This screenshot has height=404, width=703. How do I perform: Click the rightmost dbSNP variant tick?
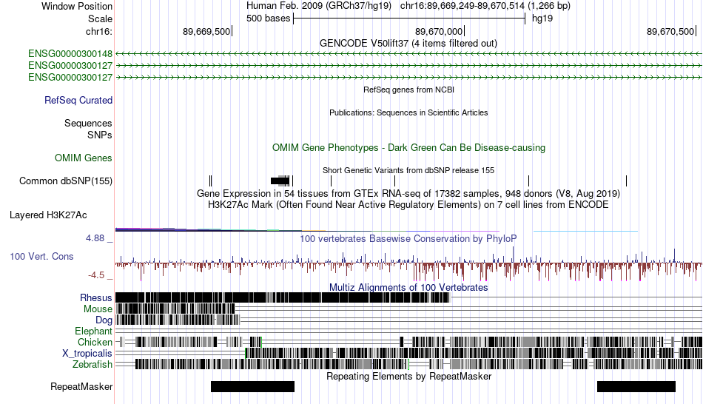(x=626, y=181)
